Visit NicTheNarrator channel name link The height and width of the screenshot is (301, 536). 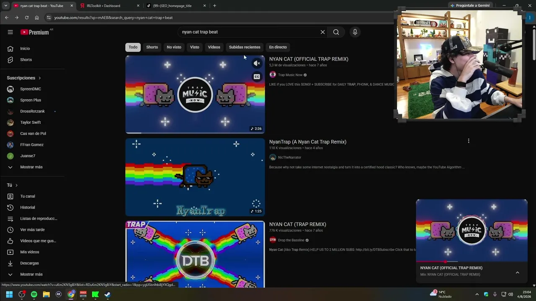pos(289,158)
